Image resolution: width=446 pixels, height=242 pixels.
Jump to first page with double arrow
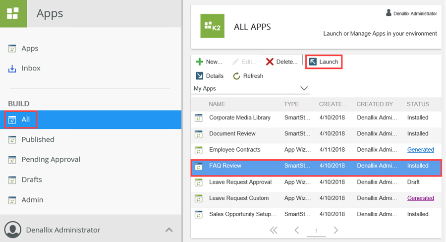(x=274, y=230)
